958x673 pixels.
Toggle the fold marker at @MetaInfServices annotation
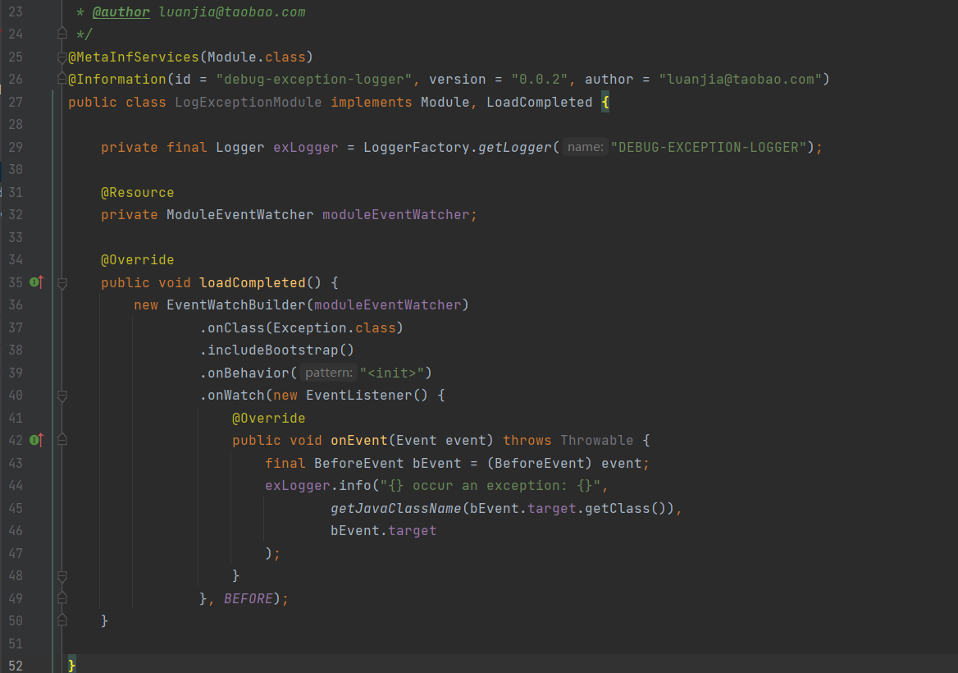point(62,57)
